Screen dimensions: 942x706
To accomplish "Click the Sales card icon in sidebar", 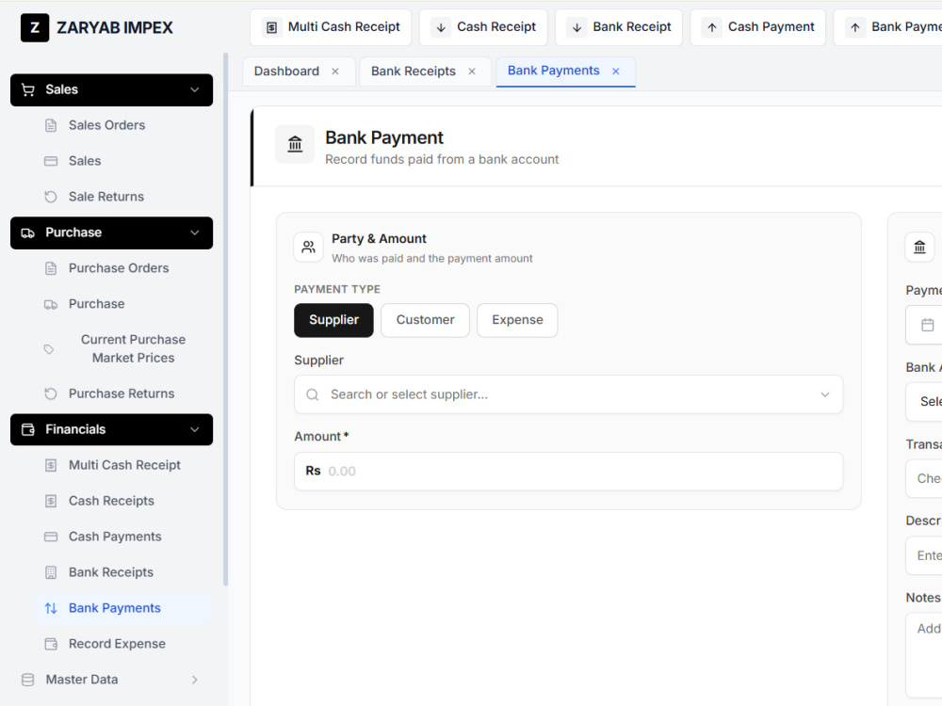I will [51, 161].
